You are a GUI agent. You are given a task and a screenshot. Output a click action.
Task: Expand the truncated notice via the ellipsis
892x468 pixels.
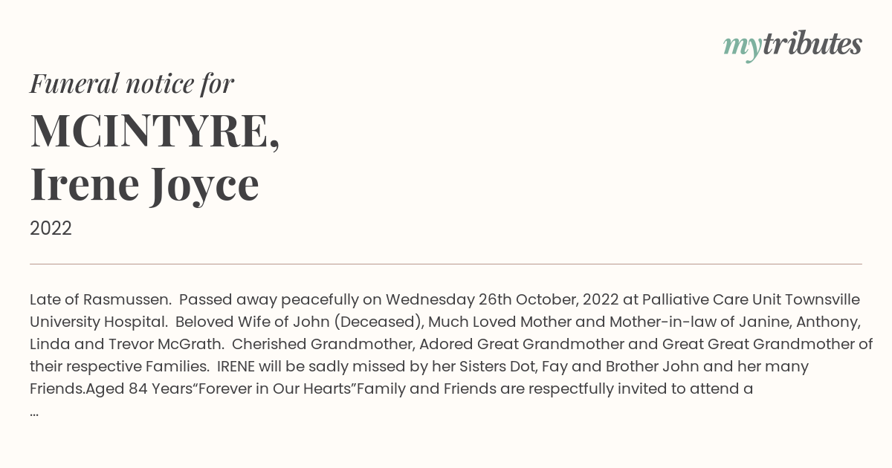pyautogui.click(x=34, y=412)
